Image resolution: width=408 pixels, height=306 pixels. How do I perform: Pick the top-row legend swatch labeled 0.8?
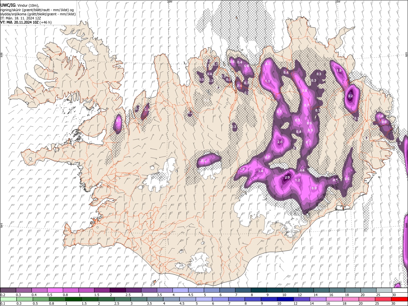tap(70, 290)
